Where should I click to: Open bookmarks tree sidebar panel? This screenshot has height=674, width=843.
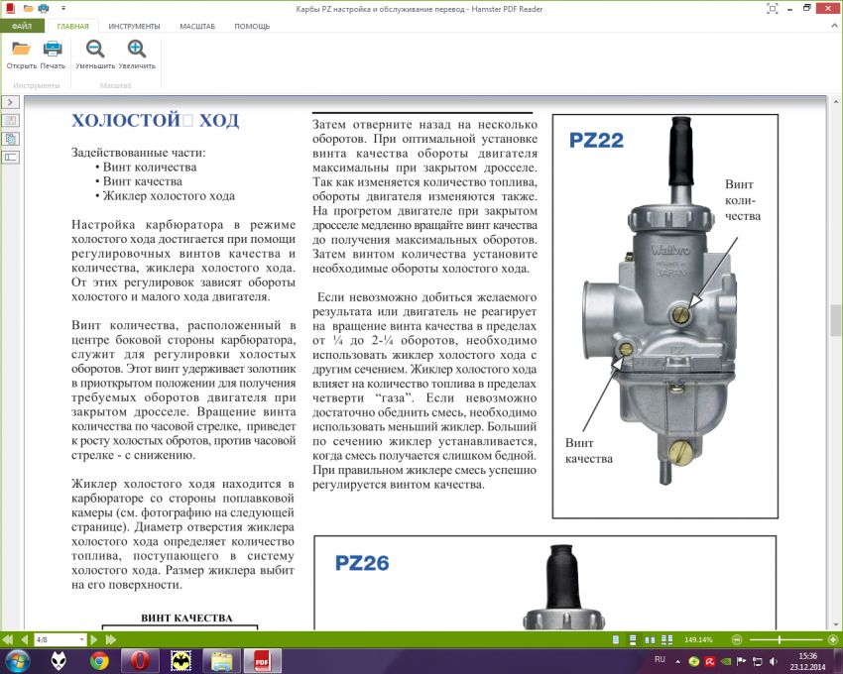(10, 139)
